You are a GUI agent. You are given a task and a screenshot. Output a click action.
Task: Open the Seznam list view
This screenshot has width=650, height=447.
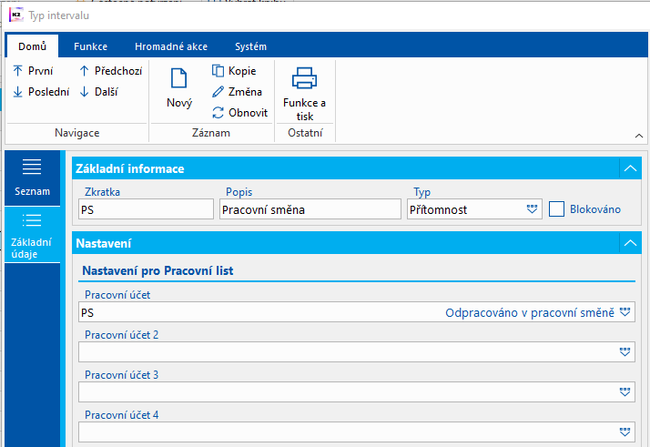32,177
